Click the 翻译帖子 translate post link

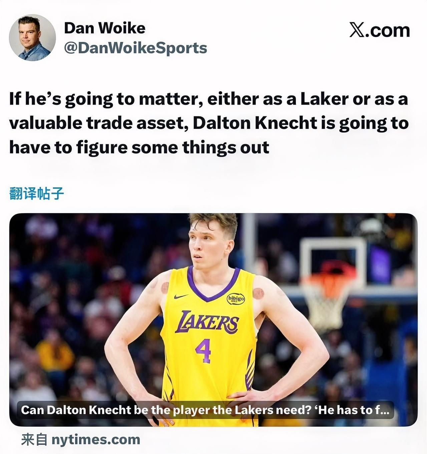(x=36, y=194)
